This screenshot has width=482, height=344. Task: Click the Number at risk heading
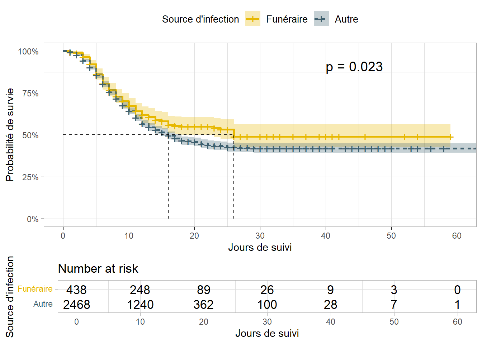tap(98, 268)
